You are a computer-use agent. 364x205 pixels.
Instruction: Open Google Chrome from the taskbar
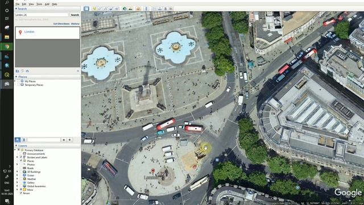click(x=7, y=47)
